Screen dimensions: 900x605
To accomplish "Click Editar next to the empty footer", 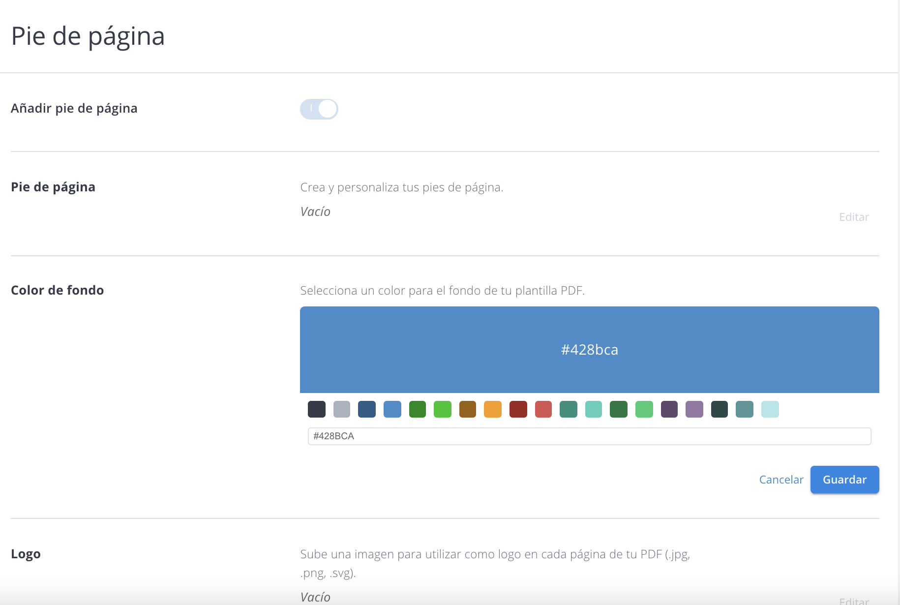I will [854, 217].
